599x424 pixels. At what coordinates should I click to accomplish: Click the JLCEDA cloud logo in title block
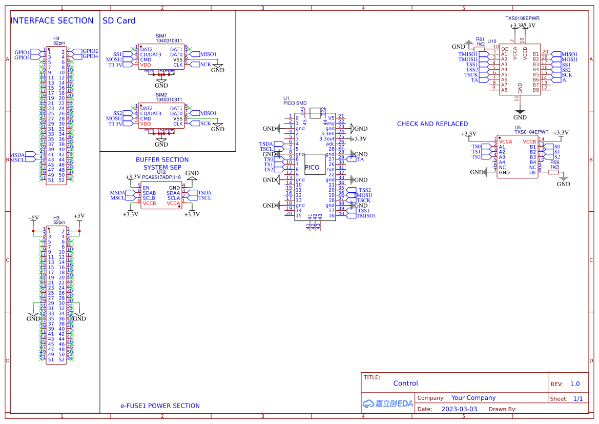click(x=369, y=403)
